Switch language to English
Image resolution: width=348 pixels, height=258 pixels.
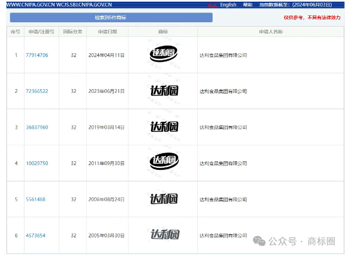(x=228, y=5)
